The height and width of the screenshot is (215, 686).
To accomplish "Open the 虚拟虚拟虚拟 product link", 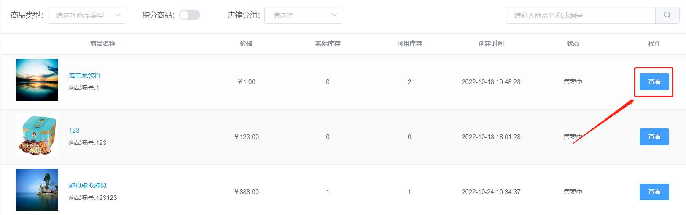I will point(88,186).
